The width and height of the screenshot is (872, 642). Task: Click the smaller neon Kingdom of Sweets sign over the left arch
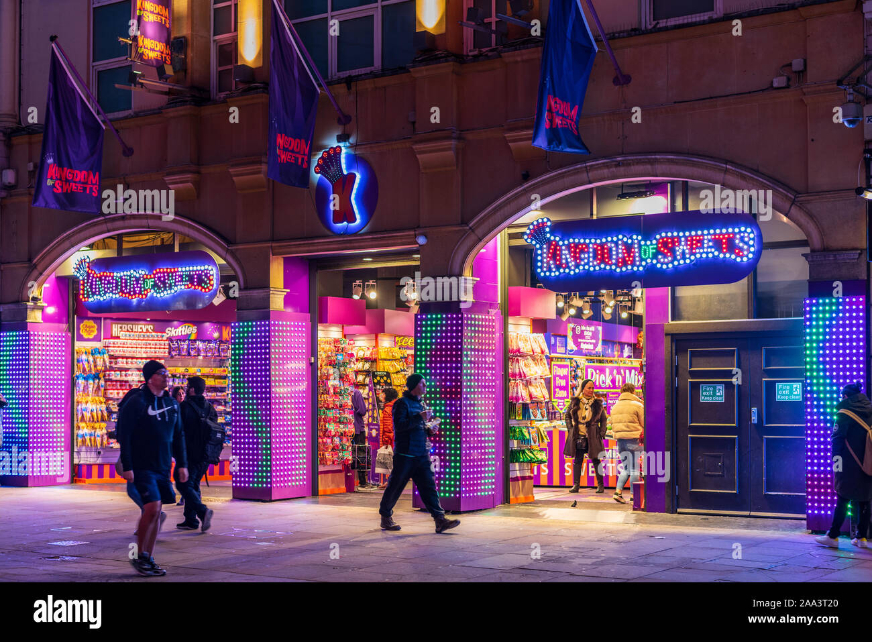tap(146, 282)
